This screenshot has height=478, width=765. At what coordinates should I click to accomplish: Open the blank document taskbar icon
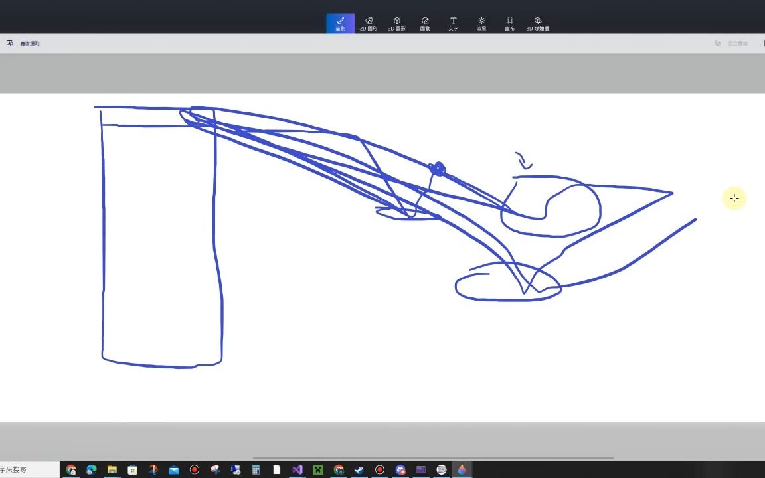pos(277,470)
